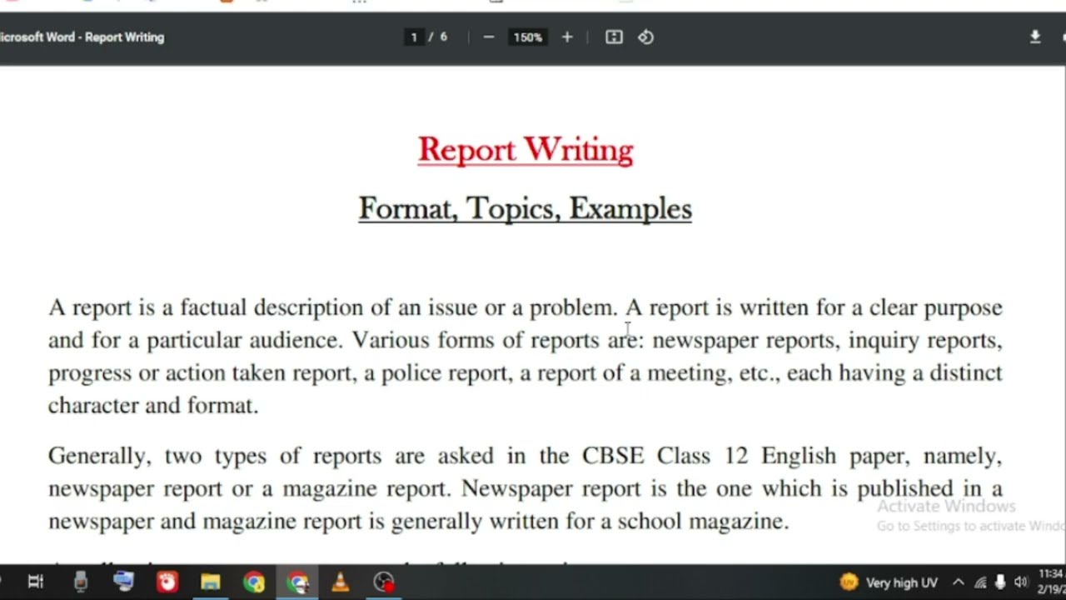This screenshot has height=600, width=1066.
Task: Open VLC media player from the taskbar
Action: (x=340, y=582)
